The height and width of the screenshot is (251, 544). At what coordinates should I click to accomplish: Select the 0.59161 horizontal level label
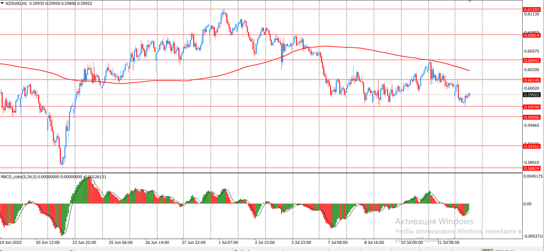click(531, 146)
